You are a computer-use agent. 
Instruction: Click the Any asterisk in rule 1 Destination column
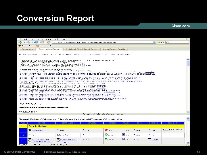[x=58, y=130]
